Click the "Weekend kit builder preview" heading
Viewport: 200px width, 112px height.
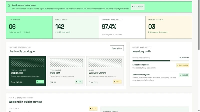coord(25,102)
